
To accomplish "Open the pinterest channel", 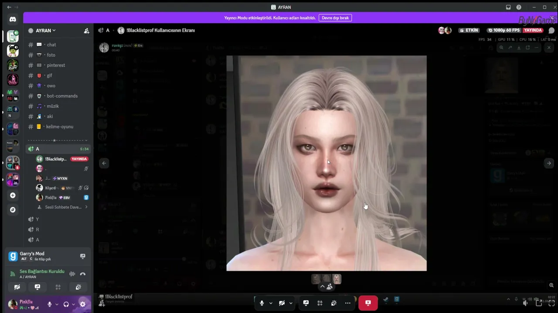I will tap(58, 65).
